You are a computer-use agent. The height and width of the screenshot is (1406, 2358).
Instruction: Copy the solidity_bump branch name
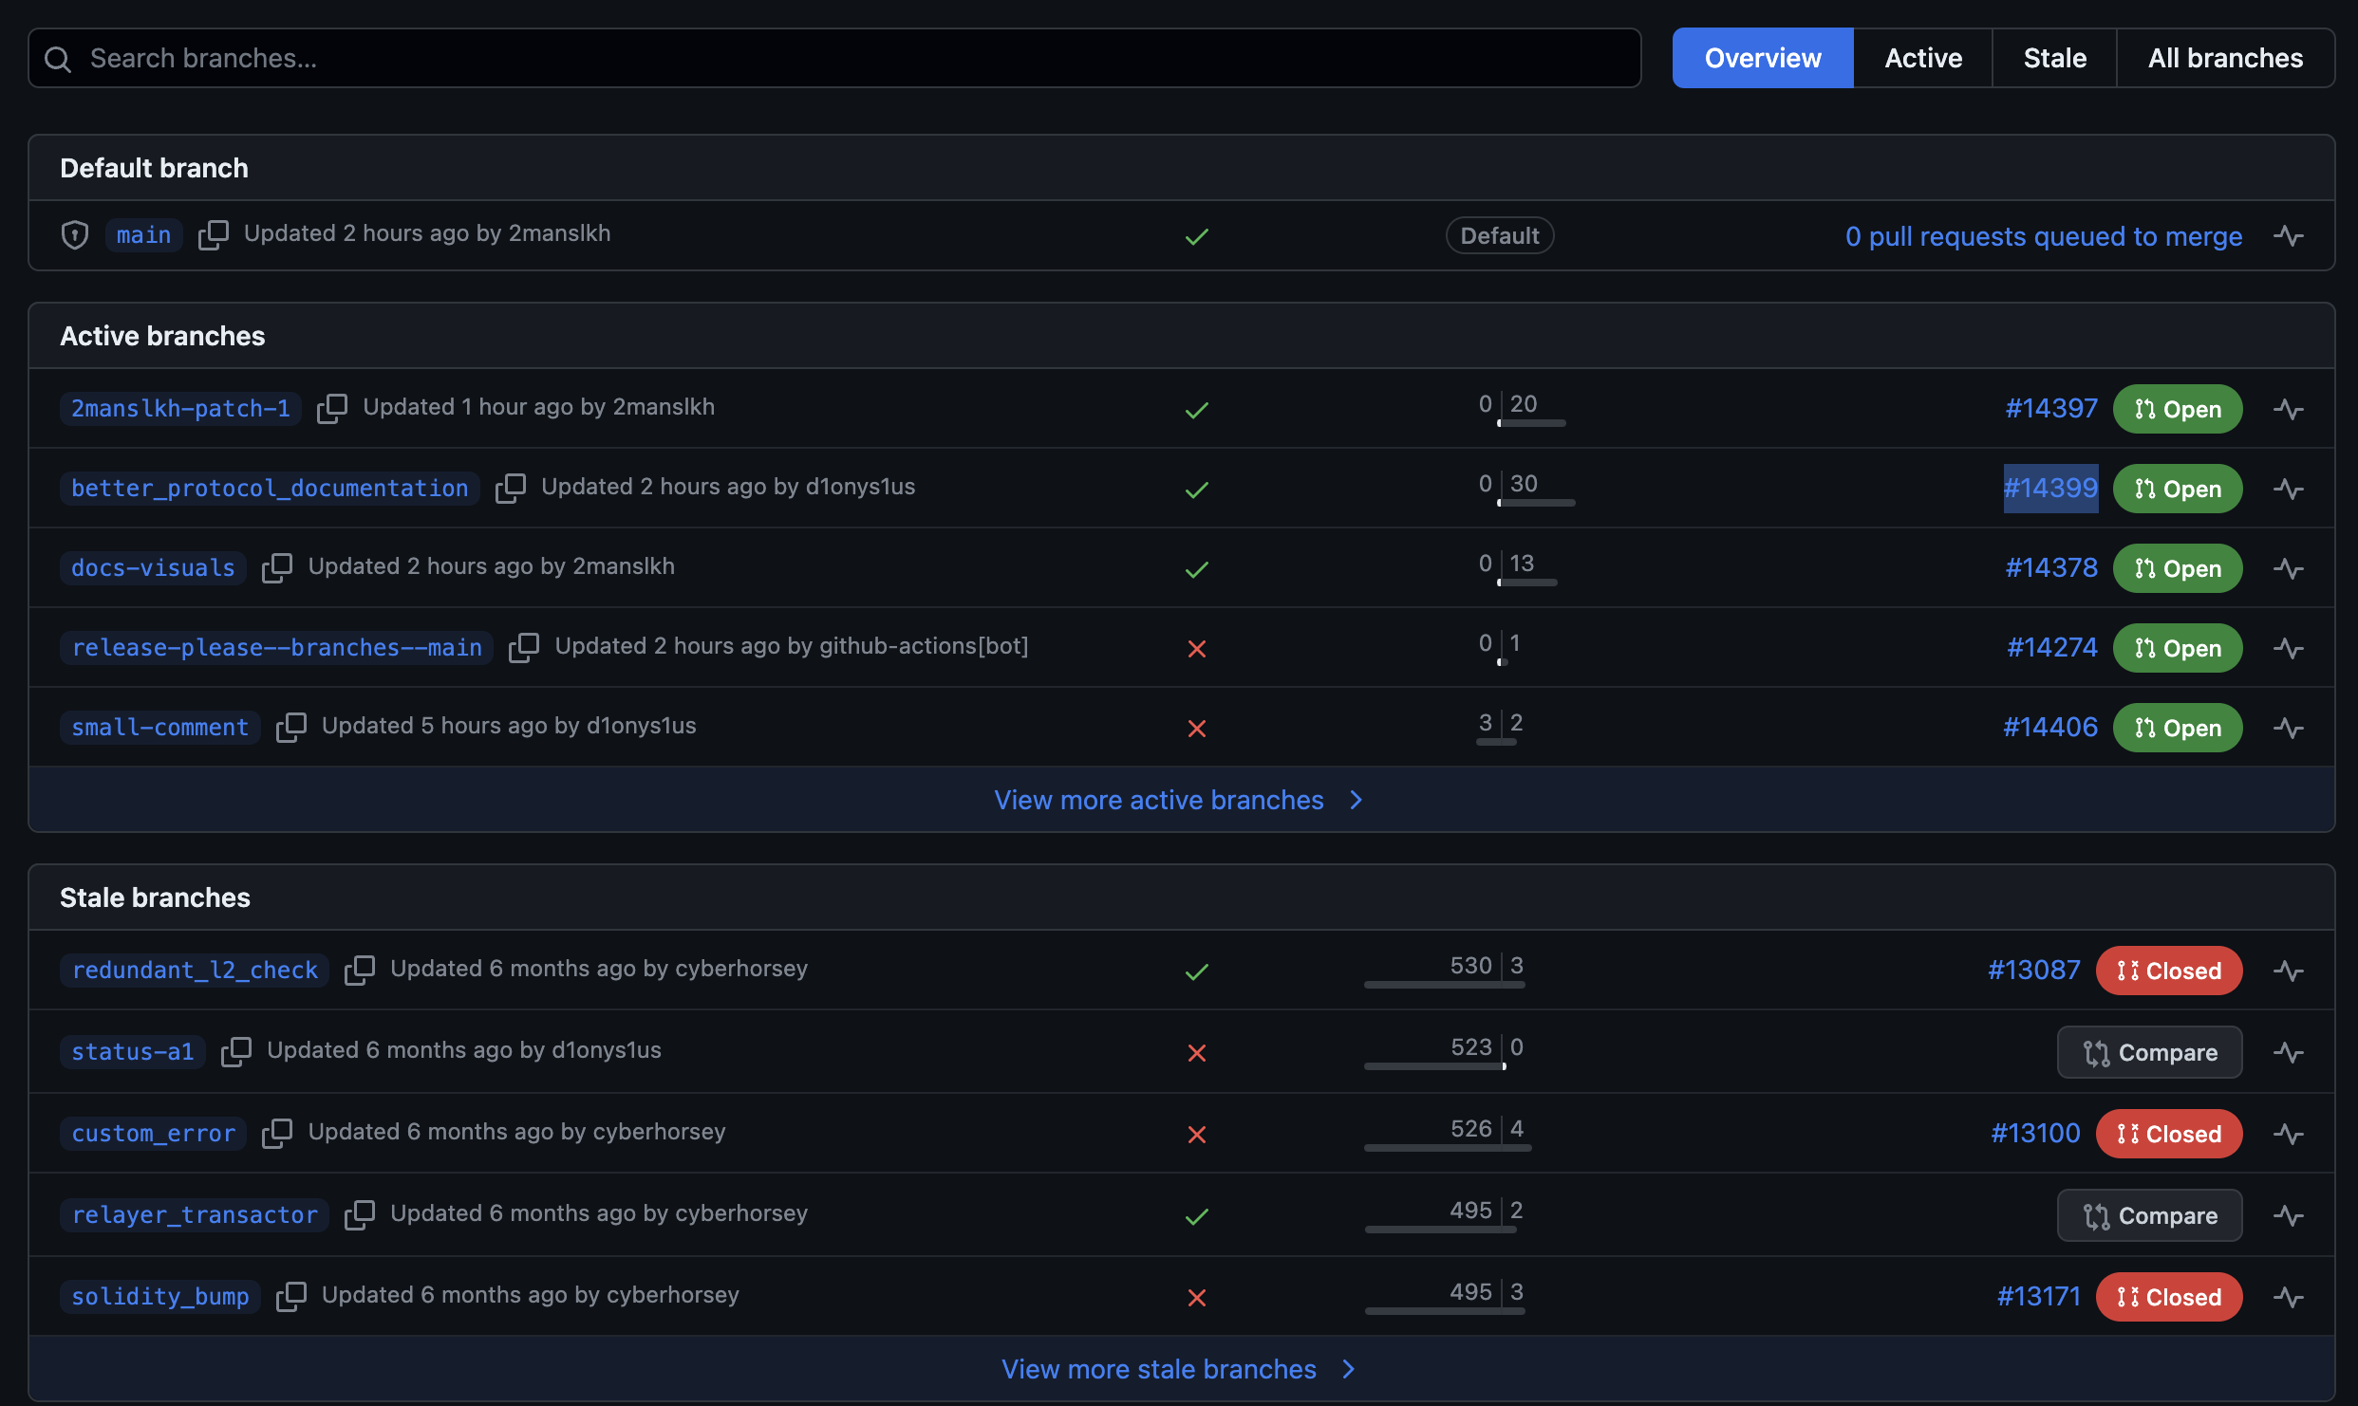pos(290,1296)
